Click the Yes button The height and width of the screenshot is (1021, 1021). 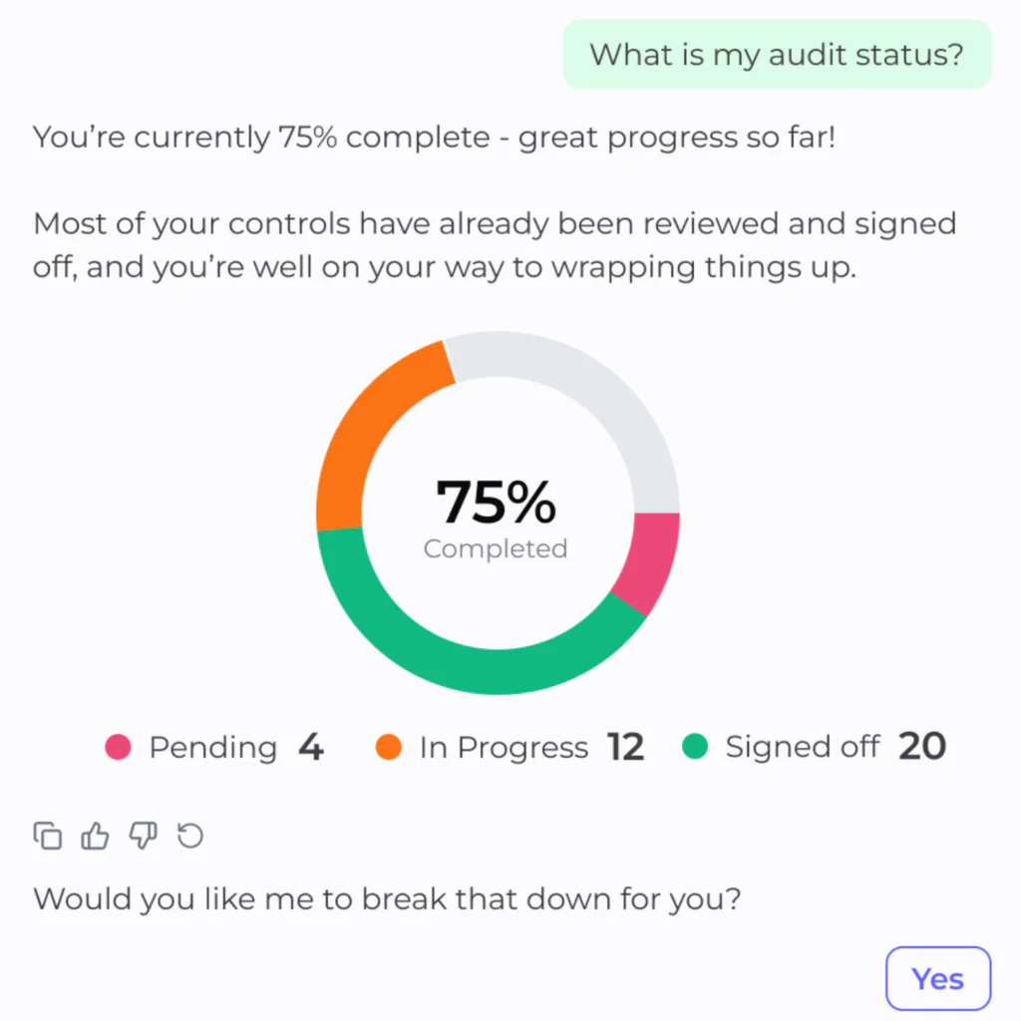pyautogui.click(x=937, y=978)
